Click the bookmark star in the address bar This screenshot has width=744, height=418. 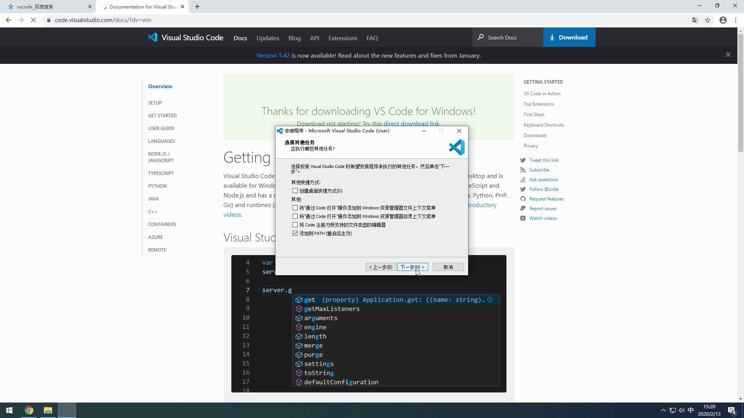point(708,20)
